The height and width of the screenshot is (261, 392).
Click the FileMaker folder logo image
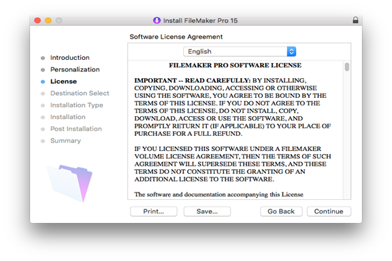70,184
